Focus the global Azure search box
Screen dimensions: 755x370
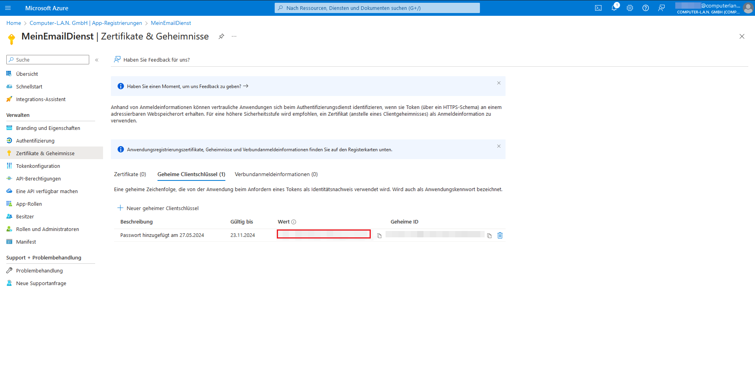[x=377, y=8]
